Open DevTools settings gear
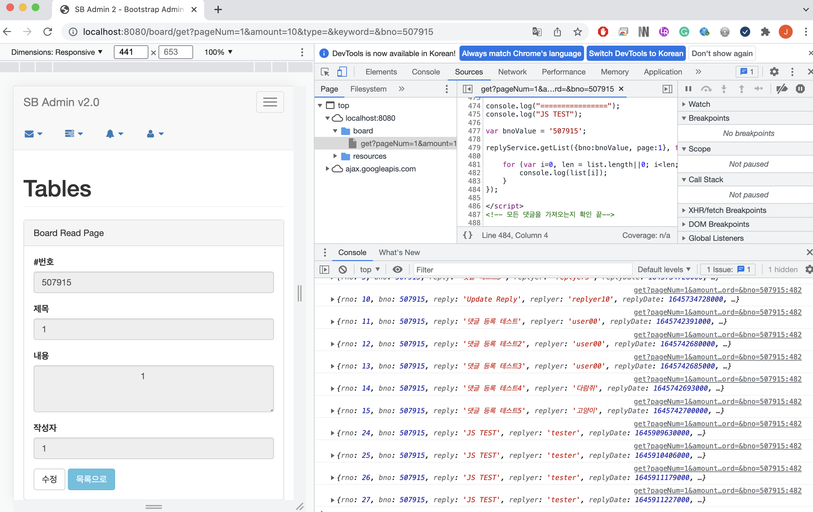Viewport: 813px width, 512px height. point(774,72)
